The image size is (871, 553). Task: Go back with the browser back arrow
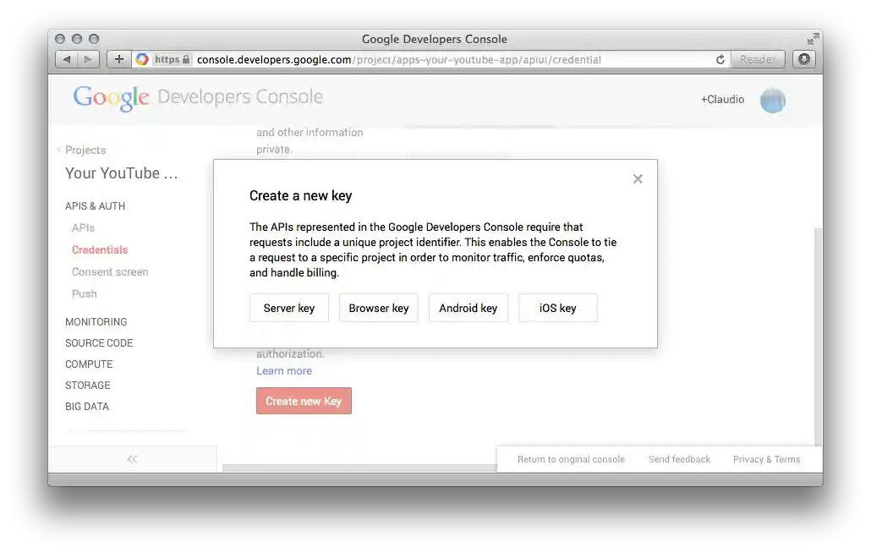click(67, 59)
